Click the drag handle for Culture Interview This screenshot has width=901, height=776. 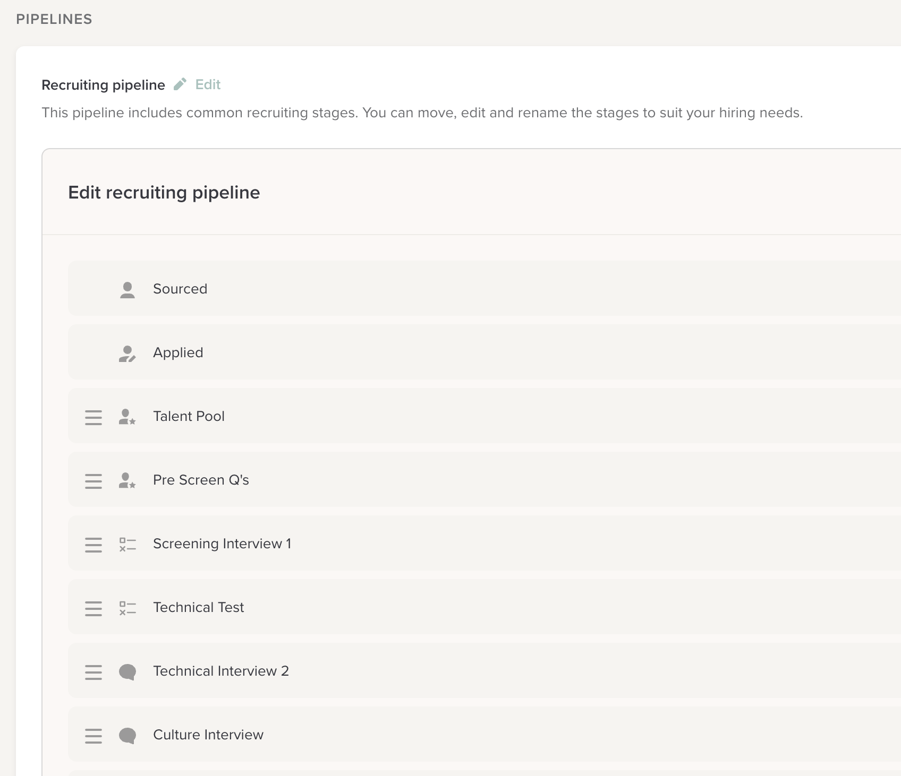coord(93,736)
